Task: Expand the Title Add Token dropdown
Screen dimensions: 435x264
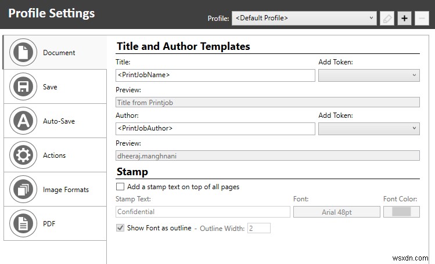Action: 369,75
